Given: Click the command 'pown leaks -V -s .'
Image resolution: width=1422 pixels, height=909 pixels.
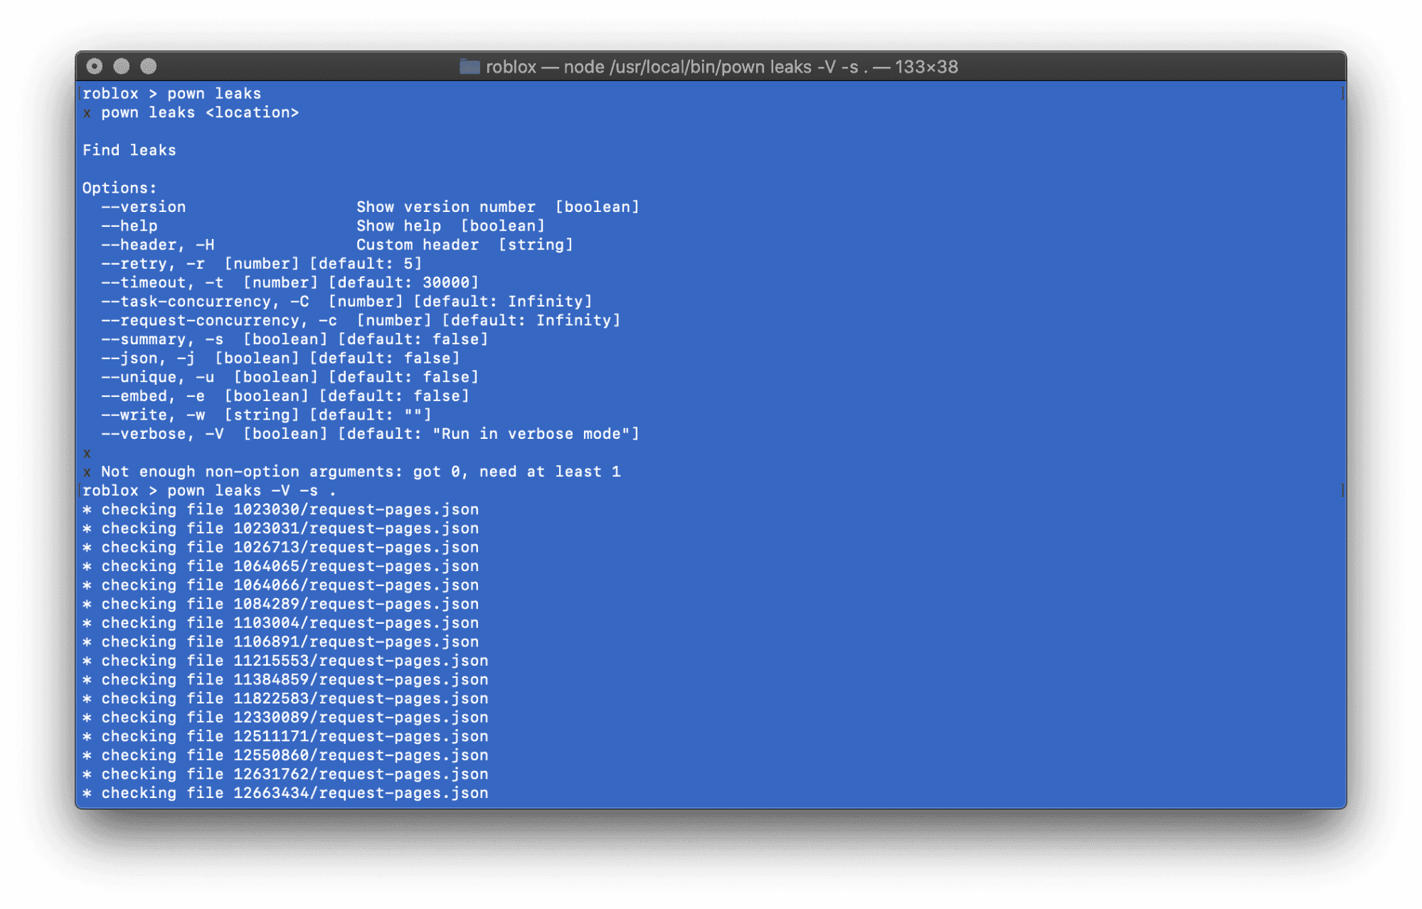Looking at the screenshot, I should coord(251,491).
